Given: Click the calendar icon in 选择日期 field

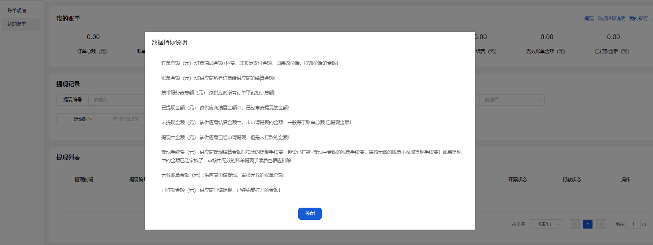Looking at the screenshot, I should 115,119.
